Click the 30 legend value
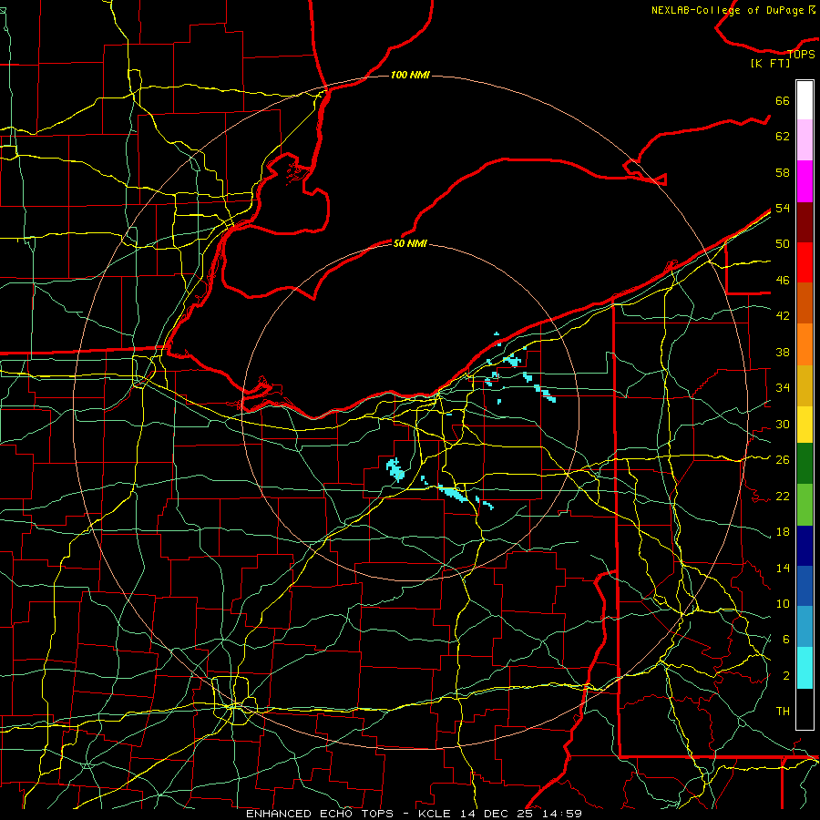 [783, 424]
